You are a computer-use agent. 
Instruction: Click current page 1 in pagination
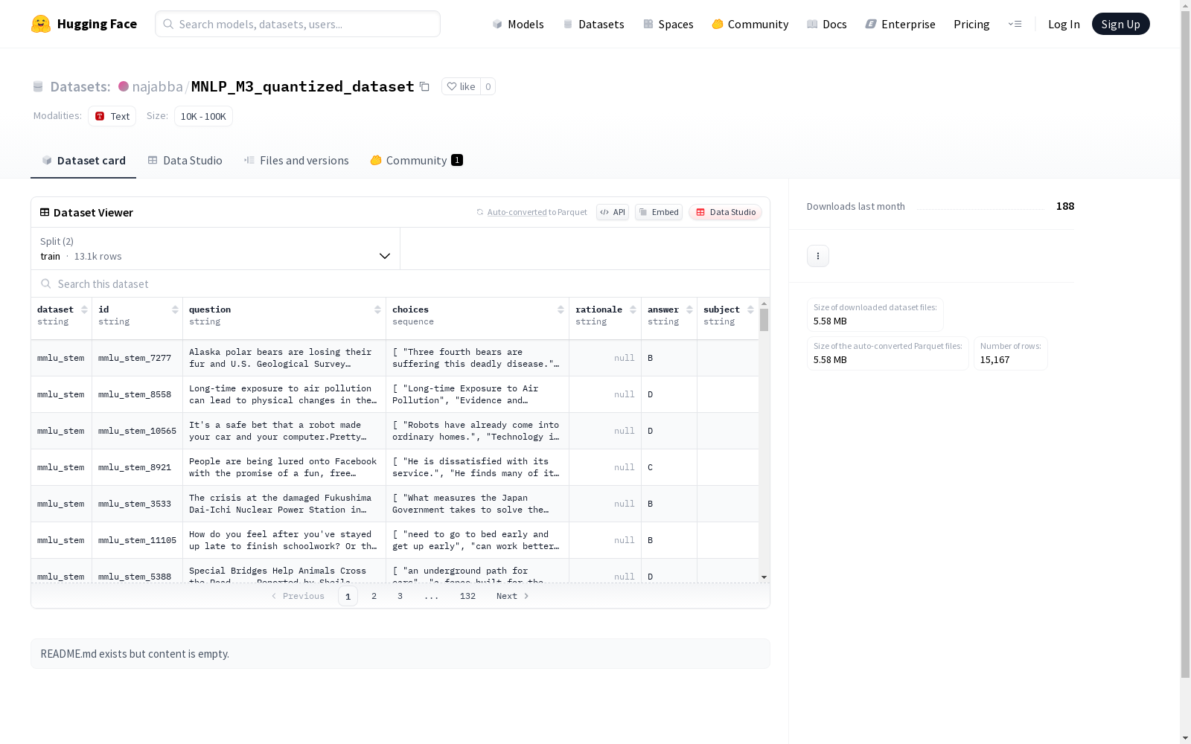pyautogui.click(x=348, y=596)
